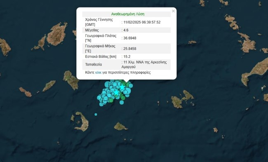
Task: Click the magnitude value 4.6
Action: [126, 30]
